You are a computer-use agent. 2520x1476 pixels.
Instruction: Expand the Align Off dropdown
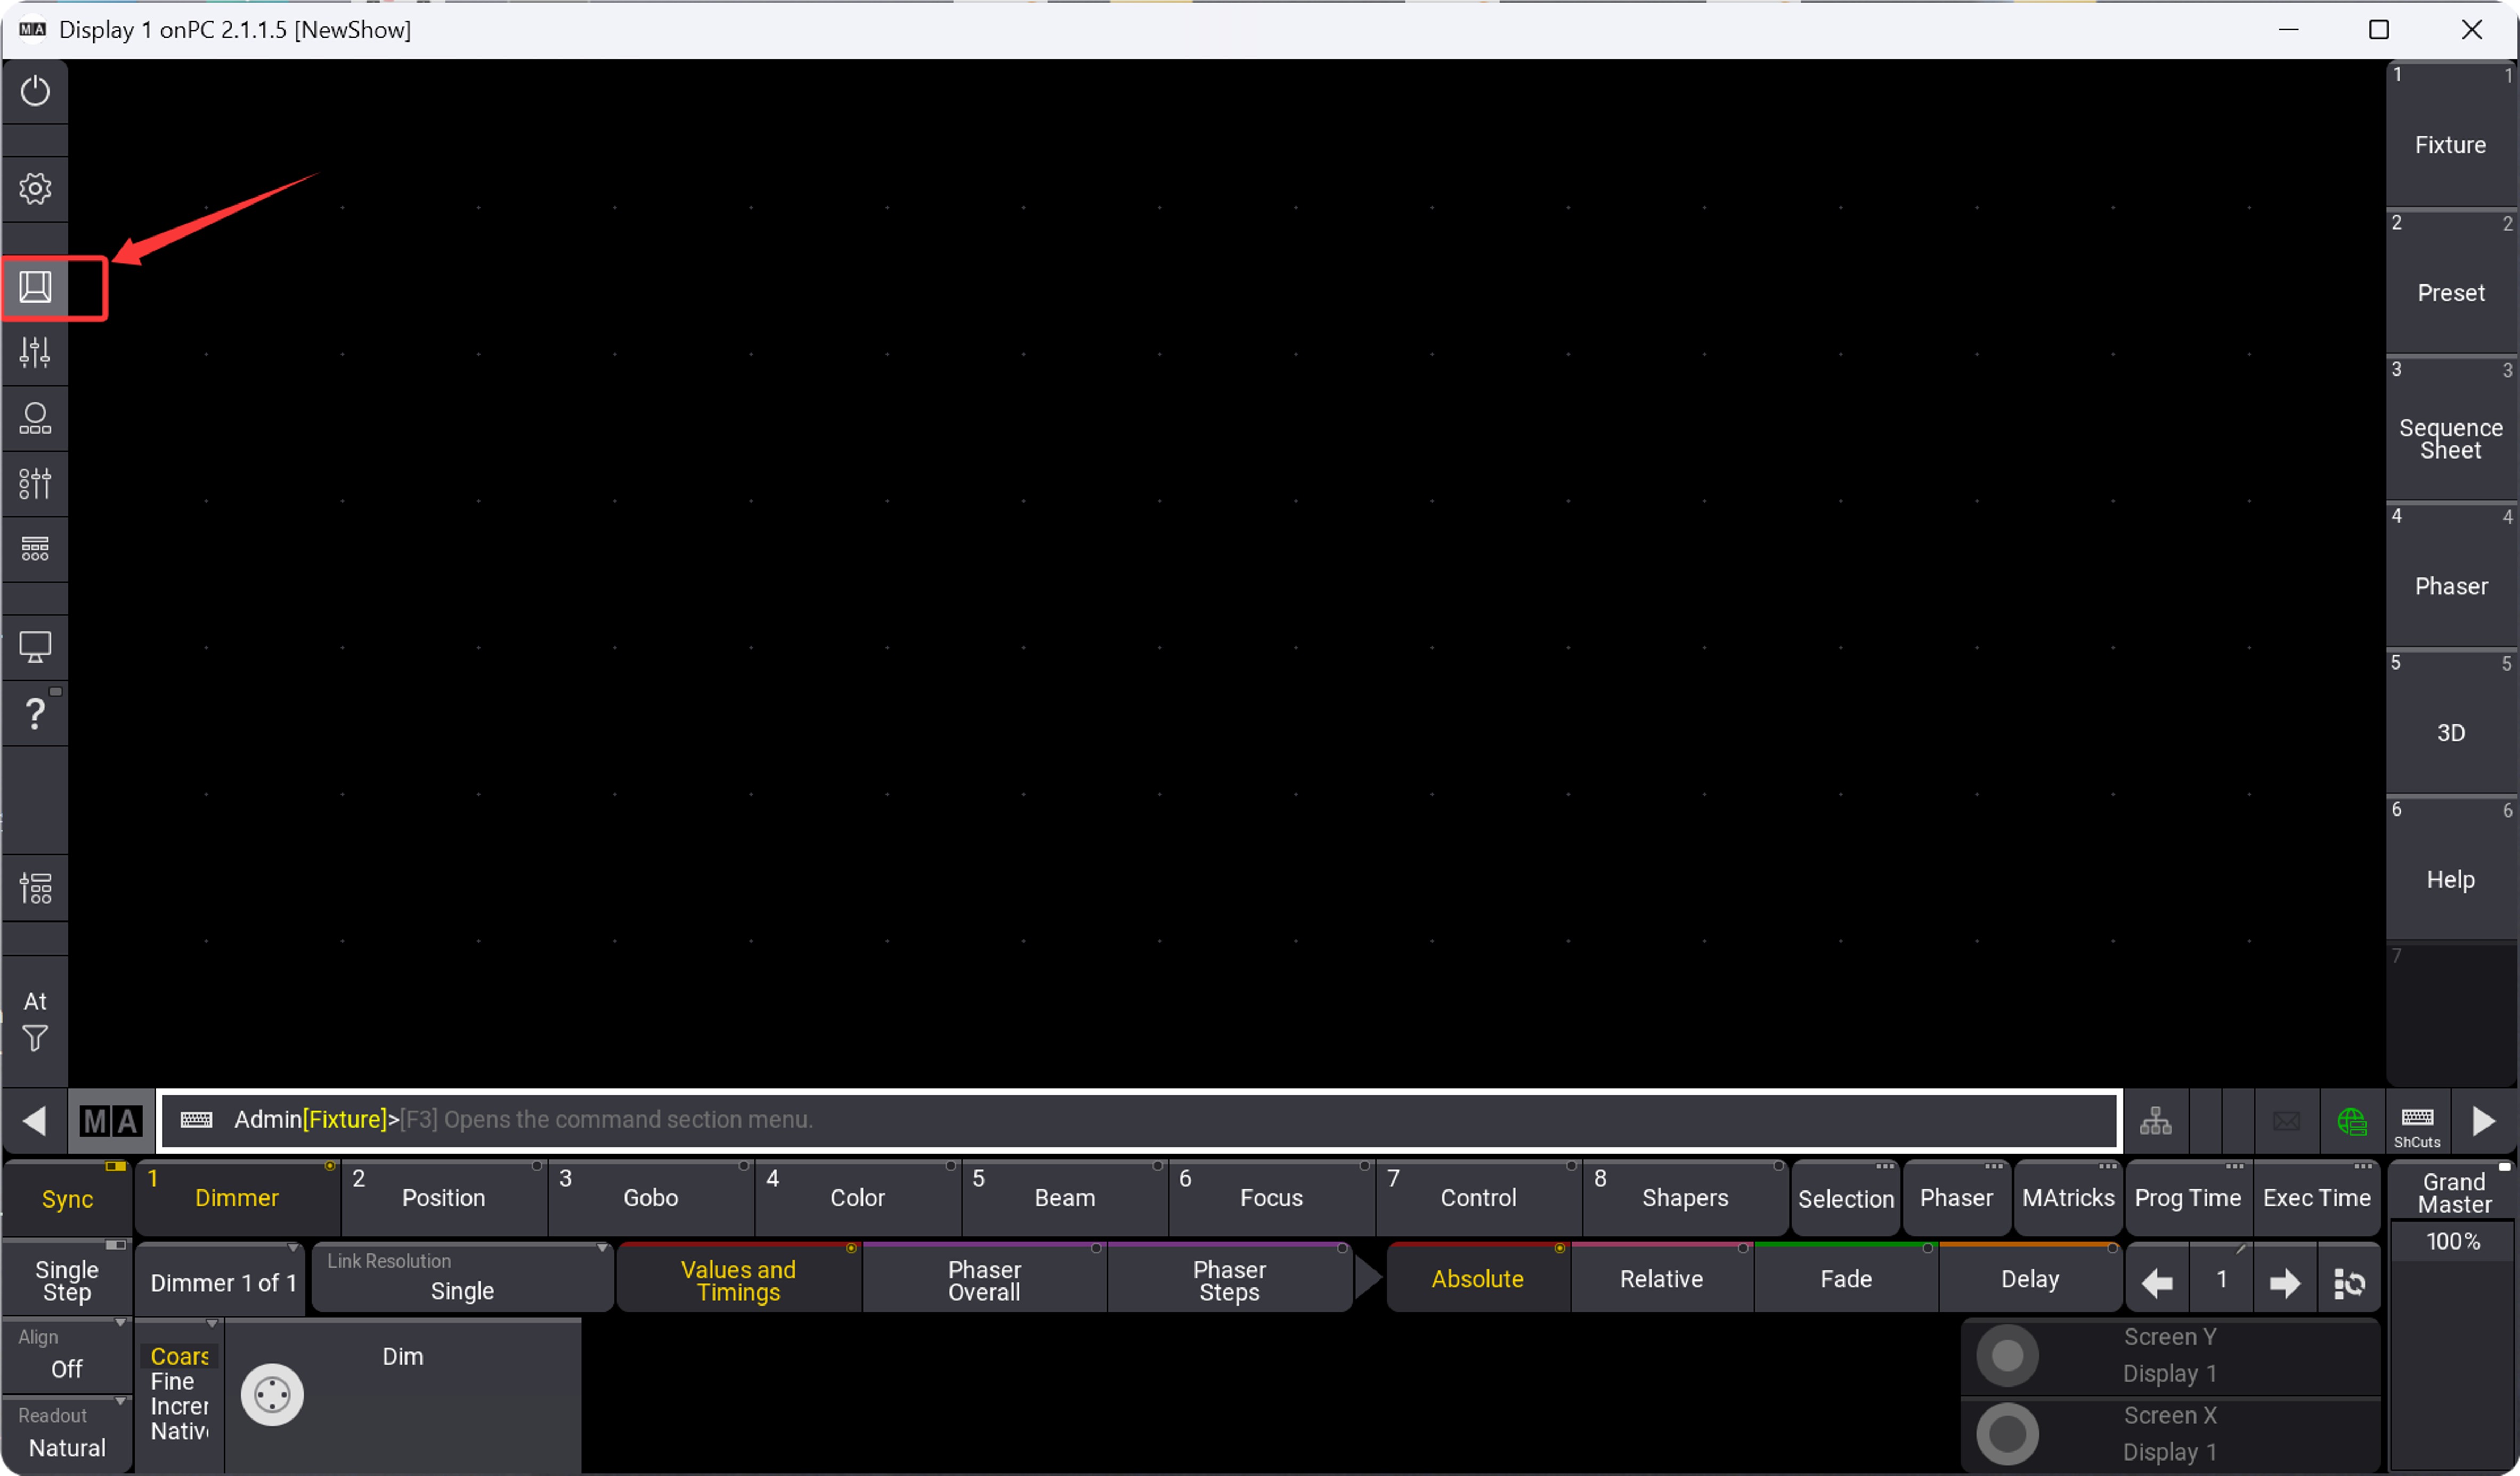pos(66,1355)
